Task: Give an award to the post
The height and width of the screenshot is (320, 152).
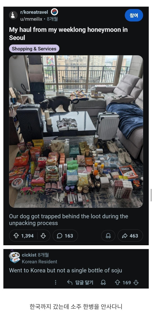Action: (108, 236)
